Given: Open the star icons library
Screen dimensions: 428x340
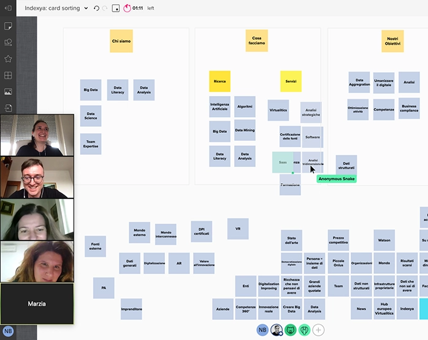Looking at the screenshot, I should (8, 59).
